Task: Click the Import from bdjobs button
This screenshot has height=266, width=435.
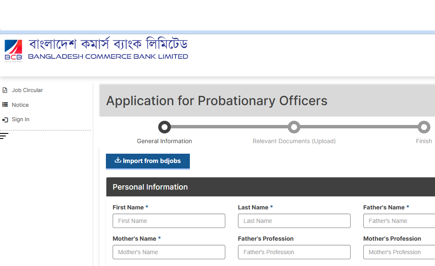Action: 148,161
